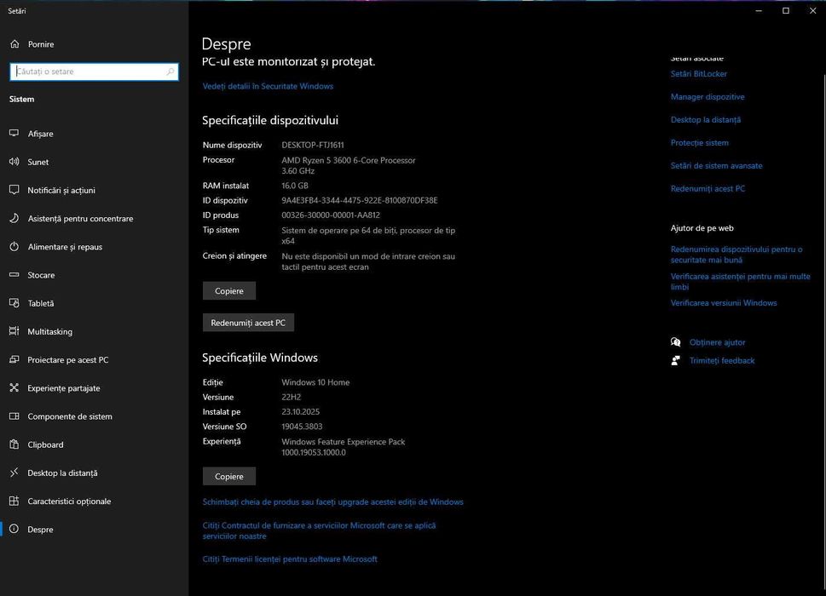The width and height of the screenshot is (826, 596).
Task: Click the Desktop la distanță sidebar icon
Action: coord(14,473)
